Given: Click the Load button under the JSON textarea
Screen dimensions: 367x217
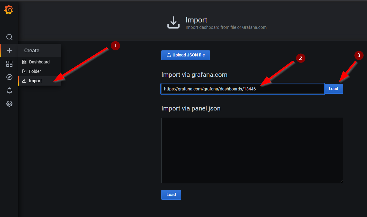Looking at the screenshot, I should (x=171, y=195).
